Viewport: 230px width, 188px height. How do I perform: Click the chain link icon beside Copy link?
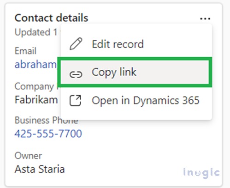point(76,74)
